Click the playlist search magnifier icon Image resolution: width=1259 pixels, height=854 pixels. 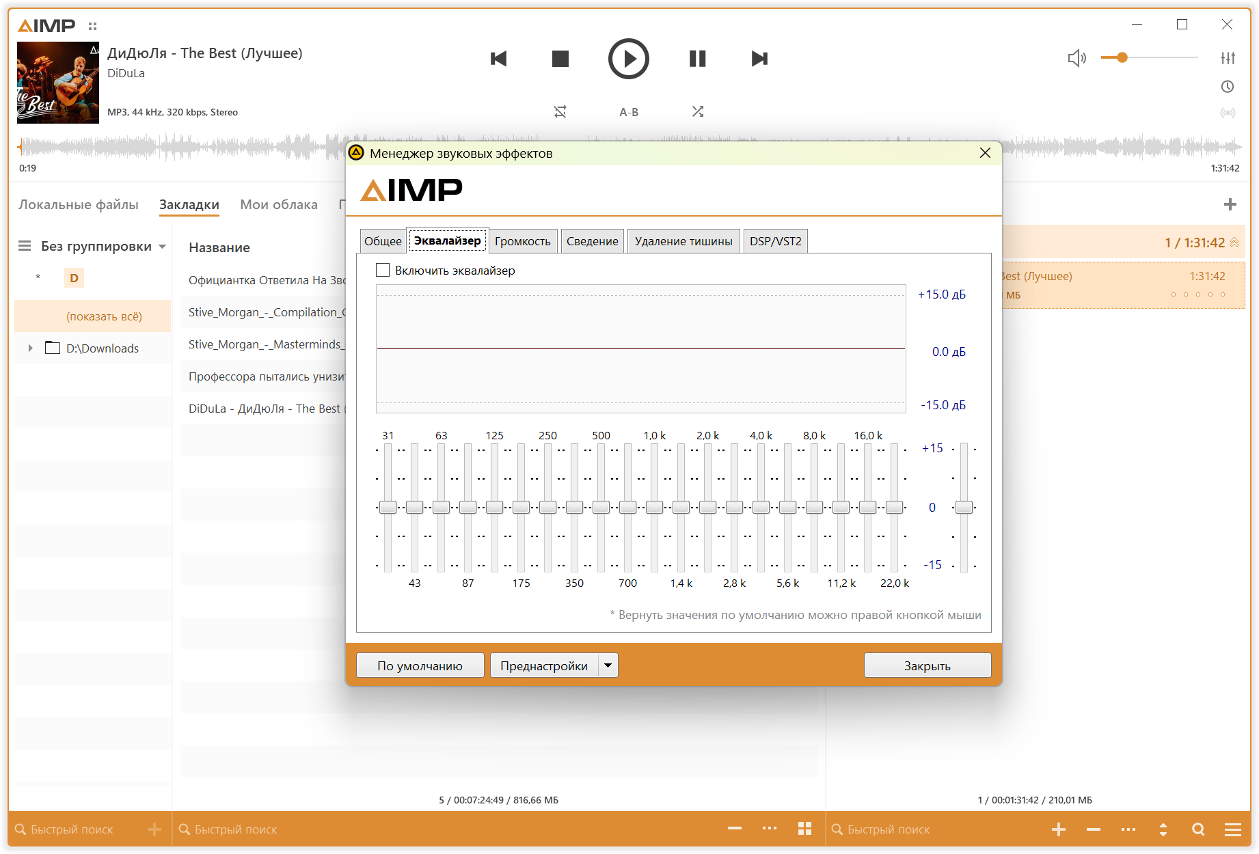click(1198, 829)
